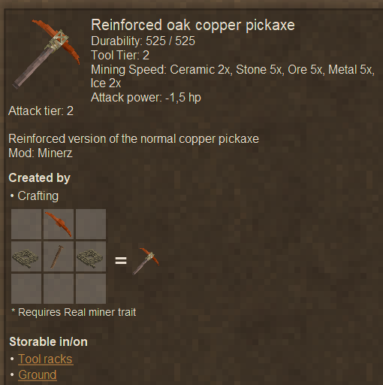This screenshot has height=385, width=383.
Task: Click the Requires Real miner trait note
Action: pyautogui.click(x=74, y=312)
